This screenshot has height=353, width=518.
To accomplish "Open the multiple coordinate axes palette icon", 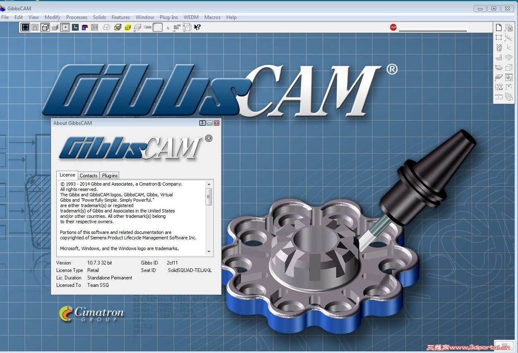I will 509,38.
